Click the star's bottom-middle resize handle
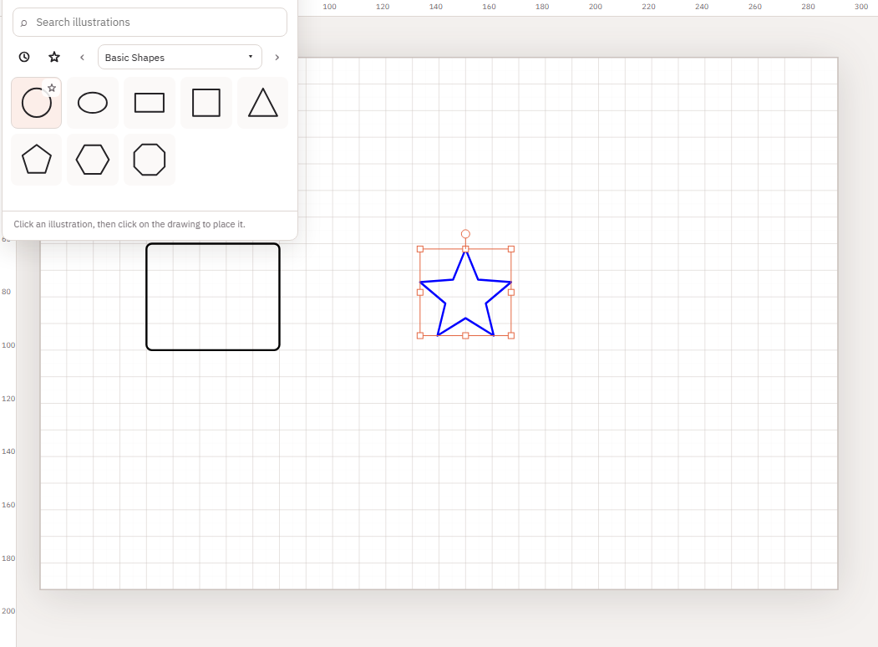The width and height of the screenshot is (878, 647). [x=465, y=335]
